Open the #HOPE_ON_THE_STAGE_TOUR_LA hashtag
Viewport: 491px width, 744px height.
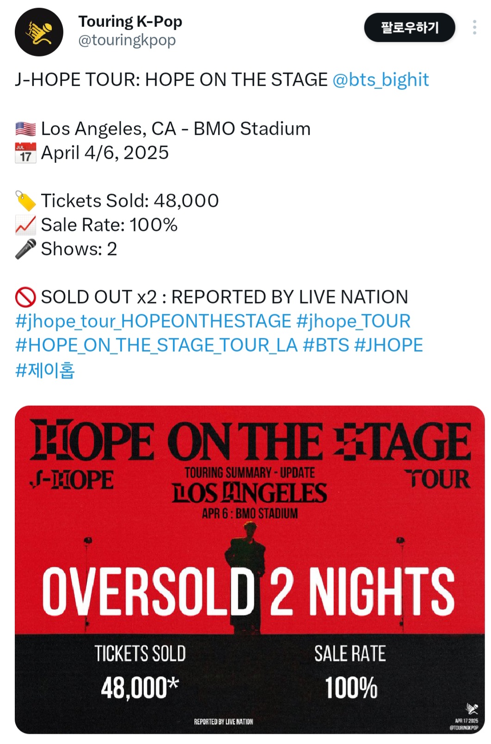[x=156, y=345]
